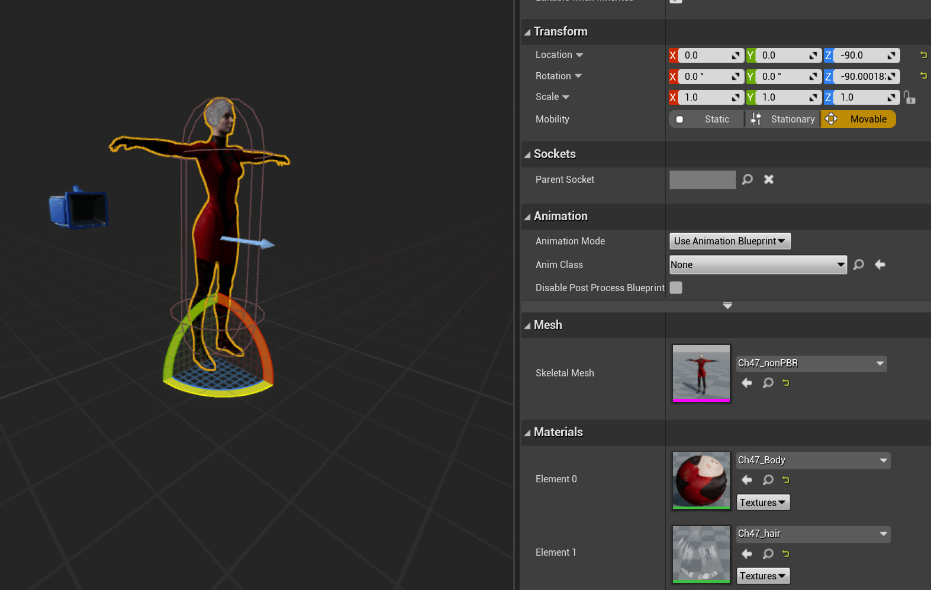Select the blue camera gizmo in viewport
This screenshot has width=931, height=590.
click(79, 208)
